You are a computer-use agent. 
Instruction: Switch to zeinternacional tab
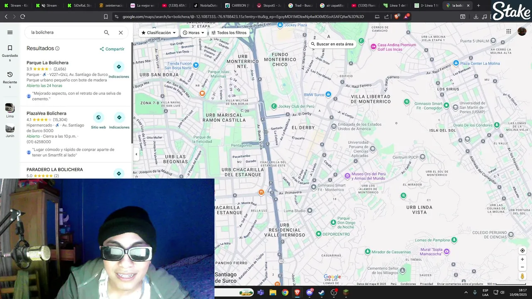[x=111, y=5]
